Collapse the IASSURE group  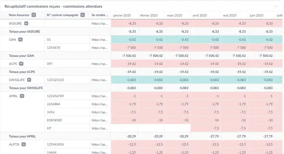26,23
